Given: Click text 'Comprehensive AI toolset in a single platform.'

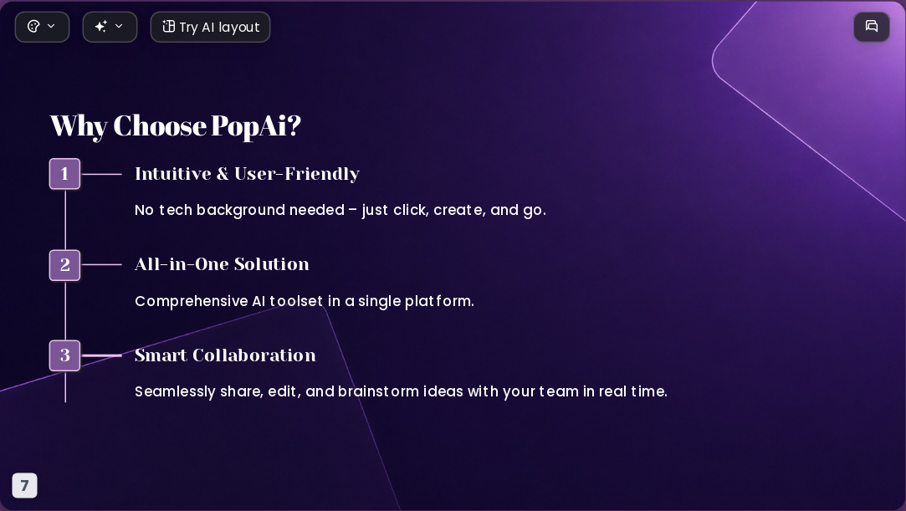Looking at the screenshot, I should [x=305, y=301].
